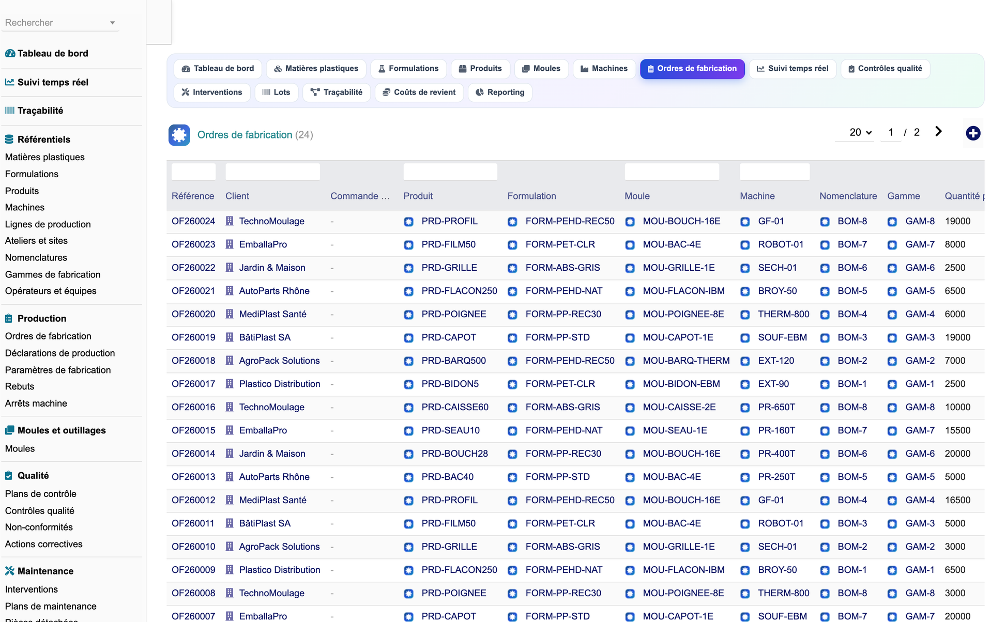Sort by Formulation column header
Image resolution: width=1006 pixels, height=622 pixels.
coord(531,196)
